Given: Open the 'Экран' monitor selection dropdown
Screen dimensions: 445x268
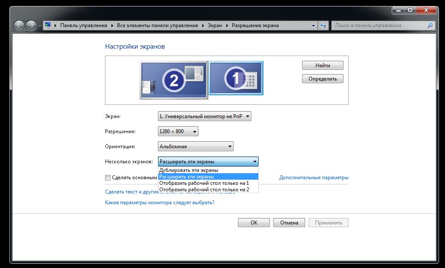Looking at the screenshot, I should pyautogui.click(x=204, y=116).
